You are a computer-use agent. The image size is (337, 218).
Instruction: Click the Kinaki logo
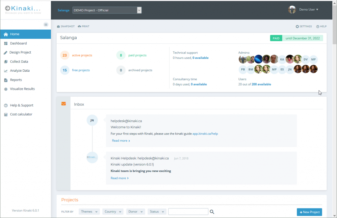point(23,10)
